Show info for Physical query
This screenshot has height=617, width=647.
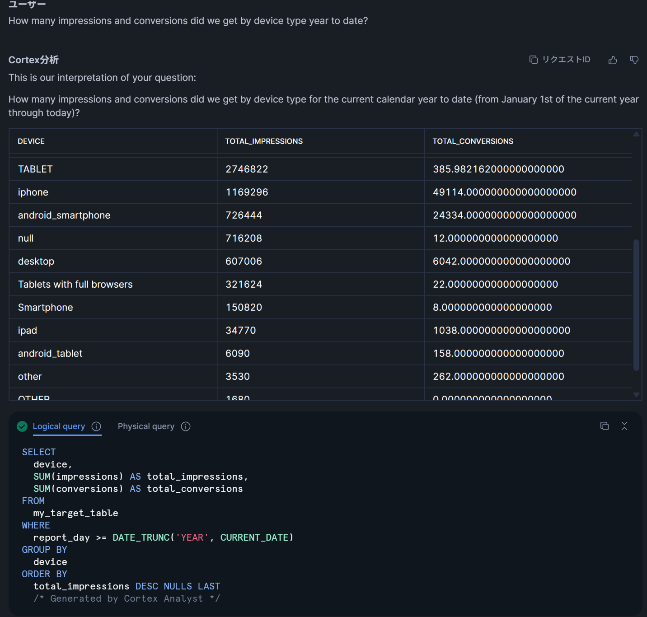click(x=186, y=426)
